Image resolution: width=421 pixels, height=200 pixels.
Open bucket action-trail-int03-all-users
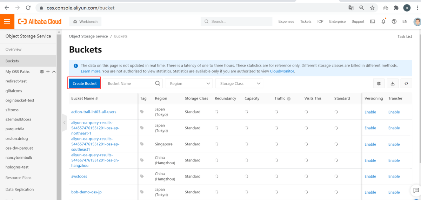click(94, 112)
